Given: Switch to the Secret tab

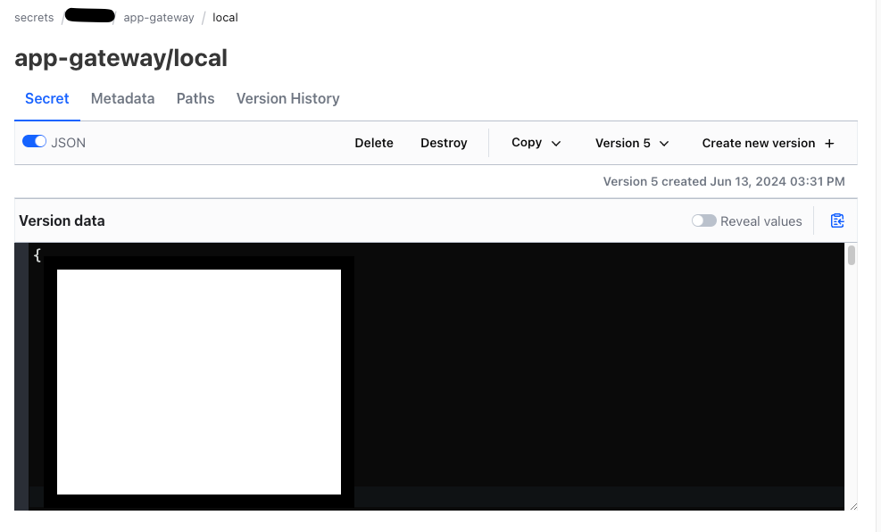Looking at the screenshot, I should (x=47, y=99).
